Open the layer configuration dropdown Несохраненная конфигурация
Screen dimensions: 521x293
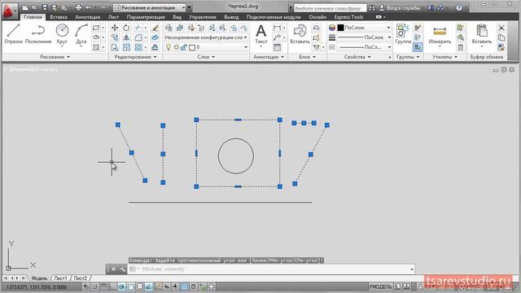[x=206, y=37]
